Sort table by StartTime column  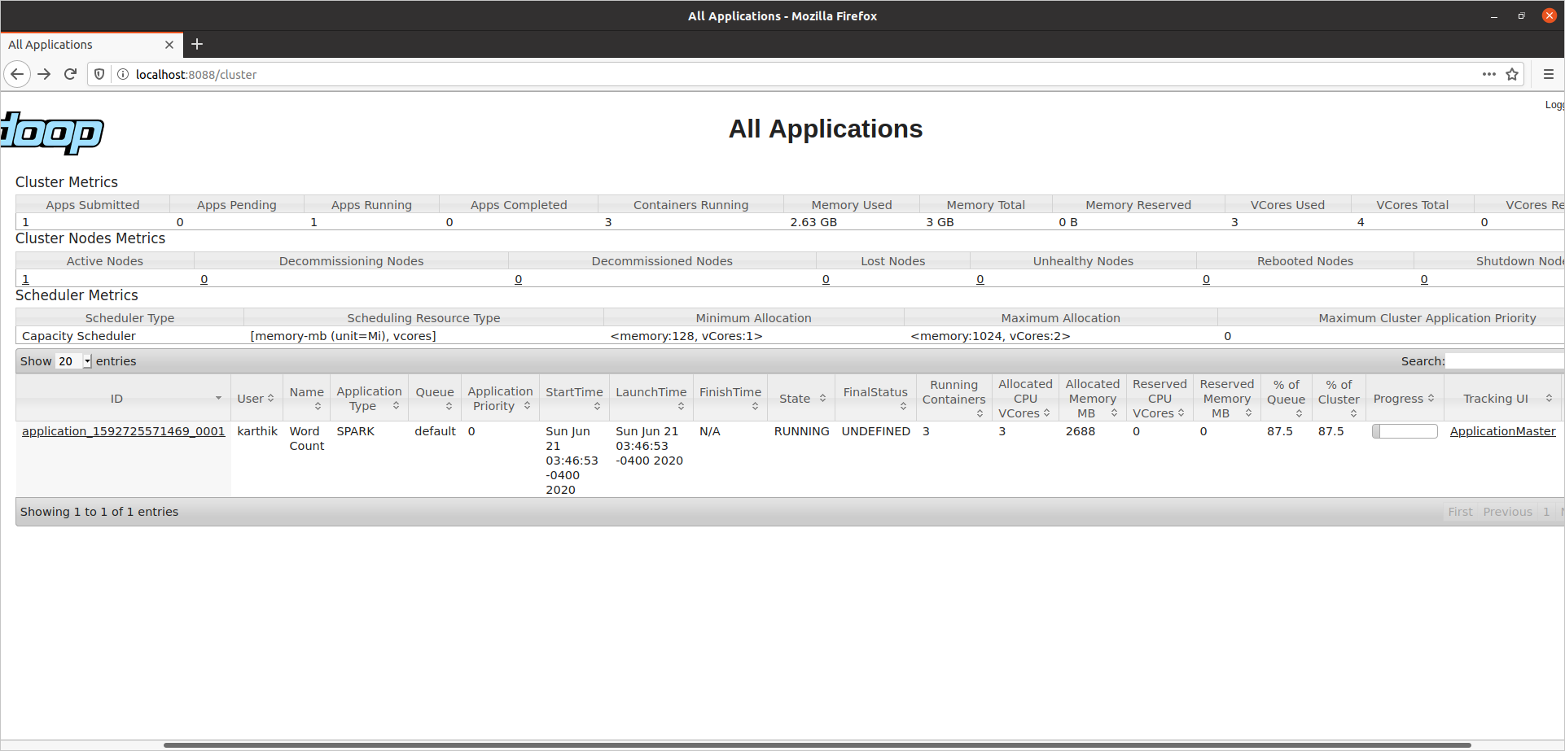click(x=574, y=399)
